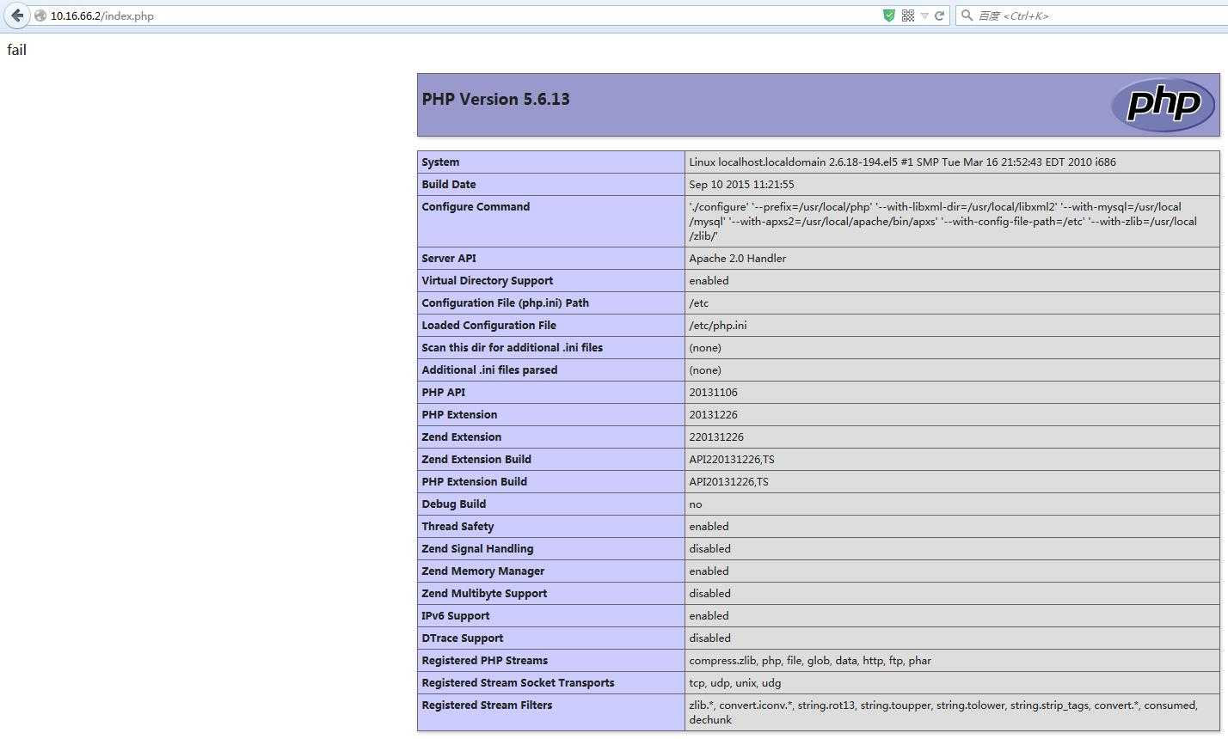Click the globe site identity icon
This screenshot has width=1228, height=739.
point(40,15)
